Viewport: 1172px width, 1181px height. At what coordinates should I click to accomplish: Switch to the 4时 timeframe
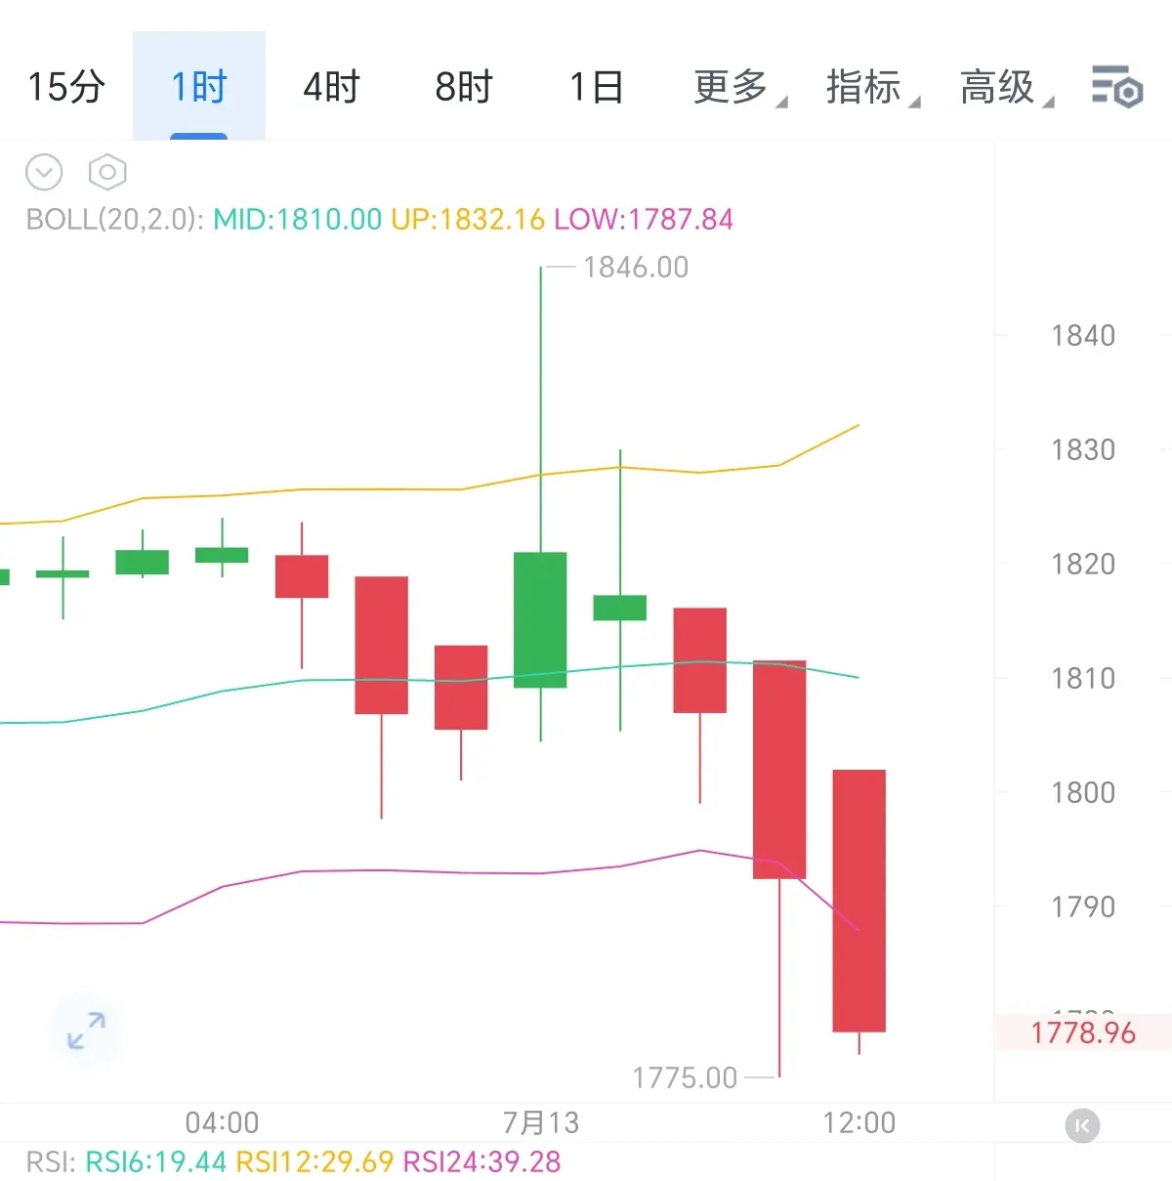332,87
